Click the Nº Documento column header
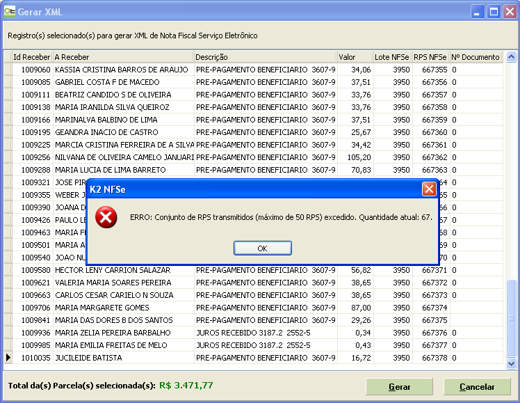Viewport: 520px width, 403px height. (476, 57)
